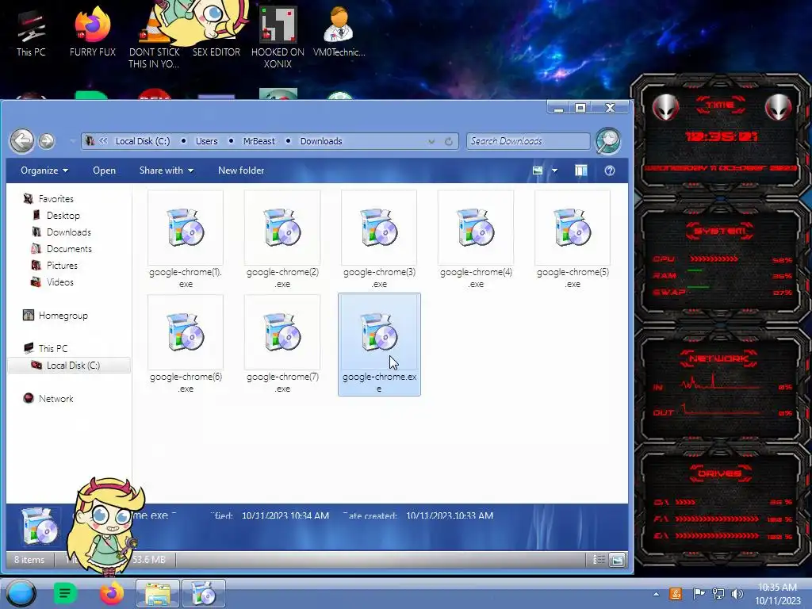Switch to large icons view in status bar
Screen dimensions: 812x609
tap(617, 559)
